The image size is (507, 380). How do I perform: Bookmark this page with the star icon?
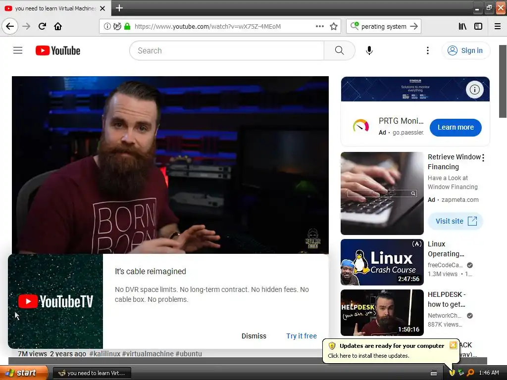pyautogui.click(x=334, y=27)
